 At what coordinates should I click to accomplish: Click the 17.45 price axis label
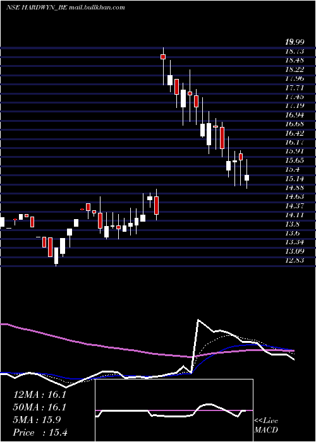pos(295,97)
